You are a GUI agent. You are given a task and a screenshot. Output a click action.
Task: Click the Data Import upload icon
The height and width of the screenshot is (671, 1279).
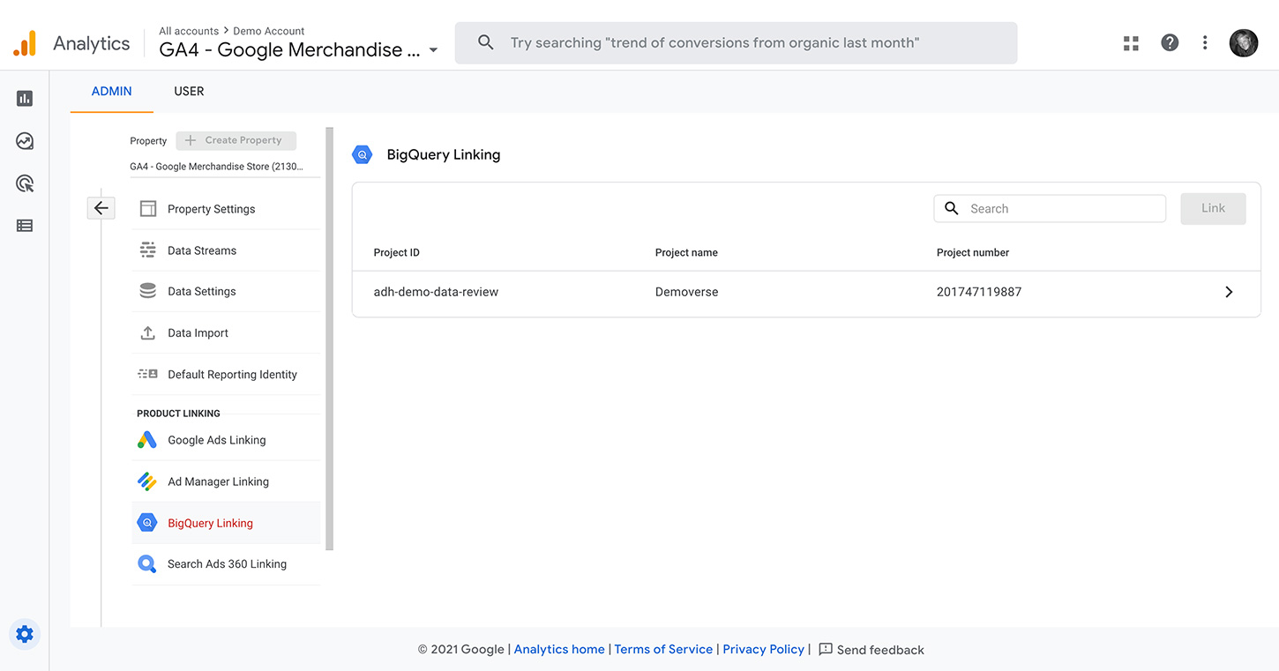coord(148,333)
